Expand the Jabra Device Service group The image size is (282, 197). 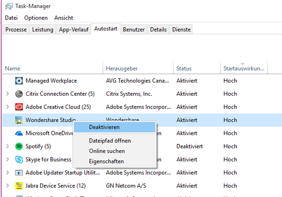point(8,186)
